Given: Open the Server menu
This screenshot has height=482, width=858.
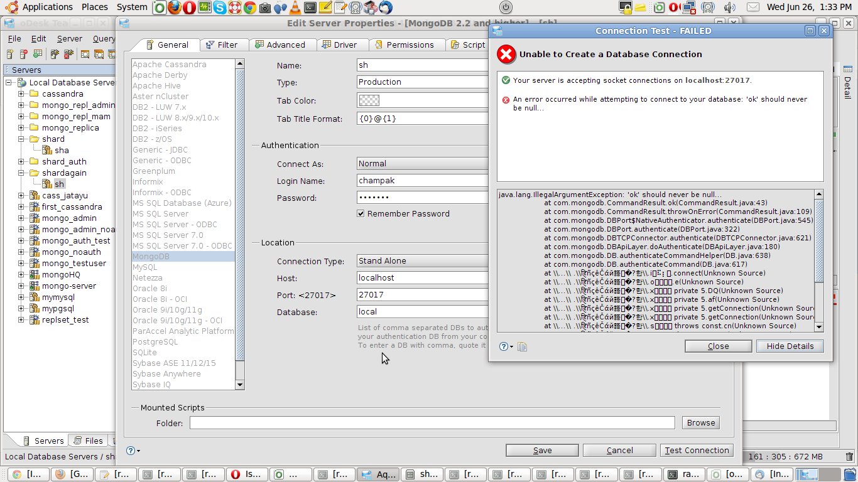Looking at the screenshot, I should point(69,38).
